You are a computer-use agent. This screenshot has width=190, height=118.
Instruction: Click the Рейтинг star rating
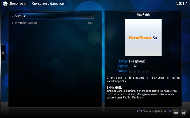[x=139, y=71]
